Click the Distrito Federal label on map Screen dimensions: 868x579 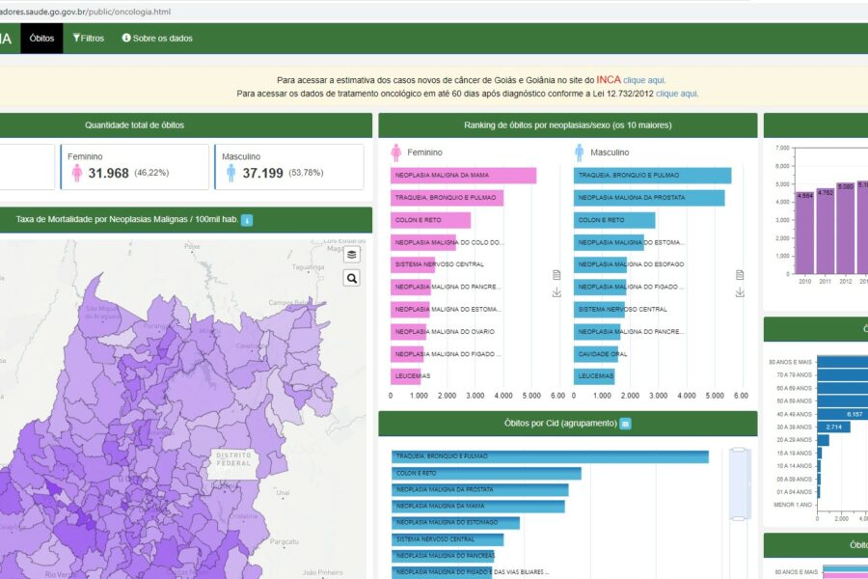click(x=233, y=458)
